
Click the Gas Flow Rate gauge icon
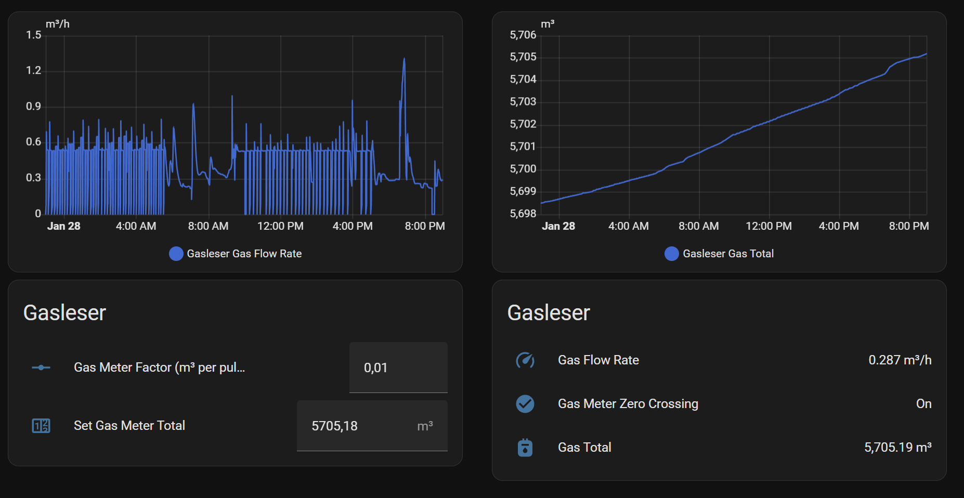(525, 360)
